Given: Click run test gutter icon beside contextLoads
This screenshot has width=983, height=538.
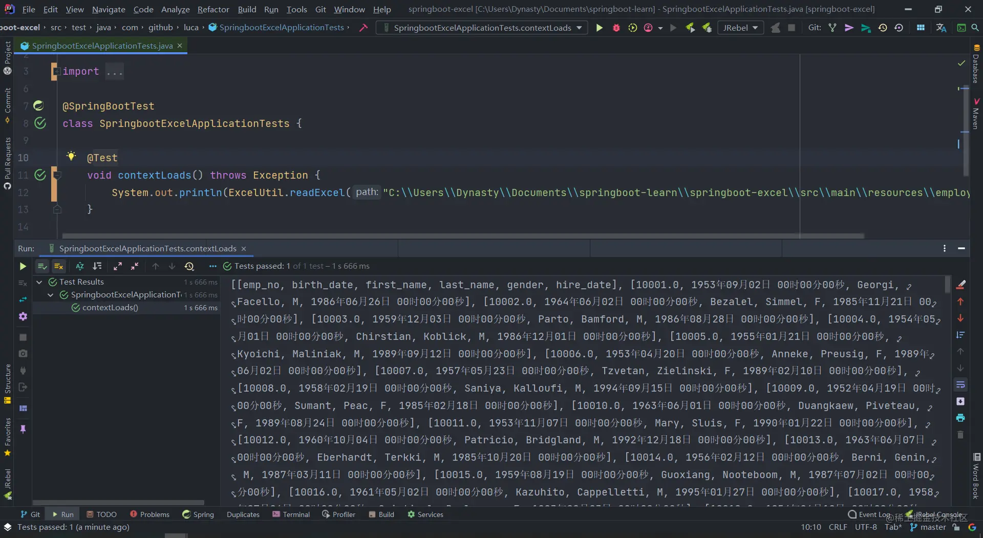Looking at the screenshot, I should click(x=40, y=175).
